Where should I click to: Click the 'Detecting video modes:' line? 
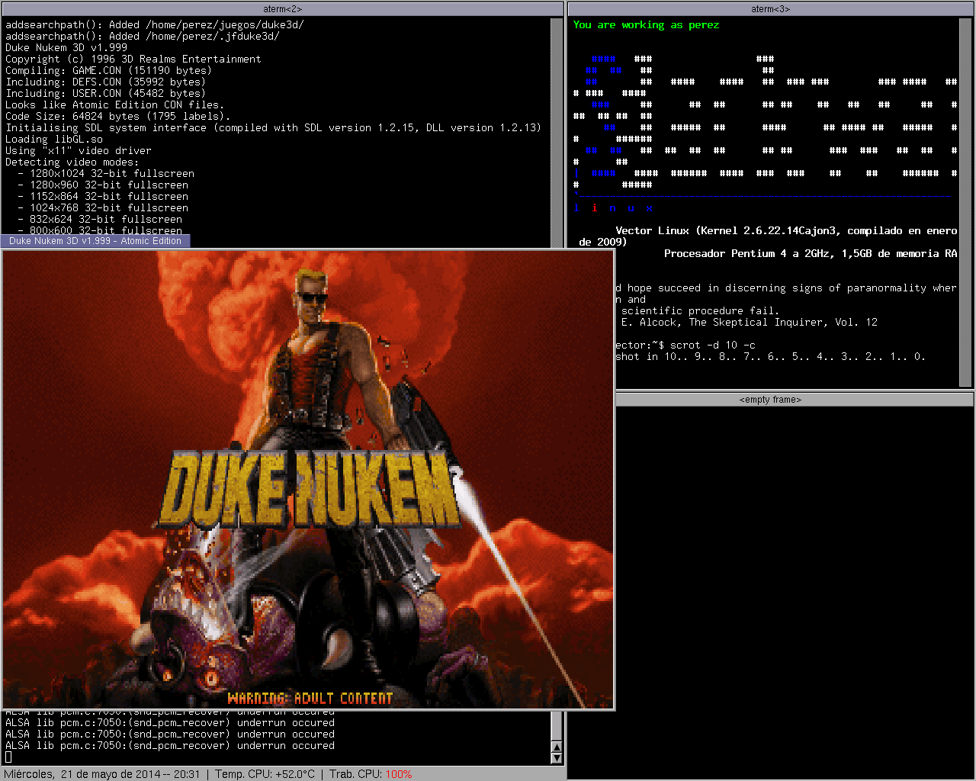[72, 162]
